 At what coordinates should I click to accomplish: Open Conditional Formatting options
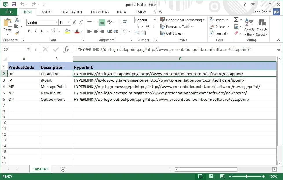pyautogui.click(x=182, y=20)
